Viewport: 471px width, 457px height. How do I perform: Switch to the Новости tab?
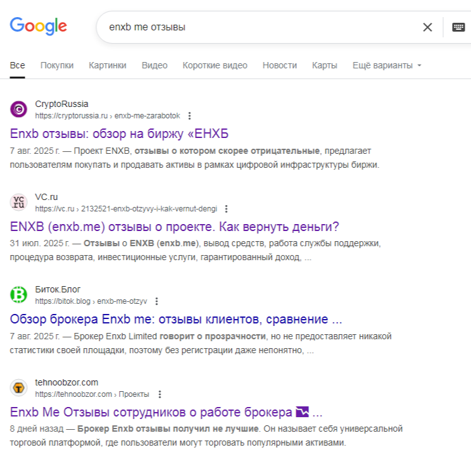[279, 65]
